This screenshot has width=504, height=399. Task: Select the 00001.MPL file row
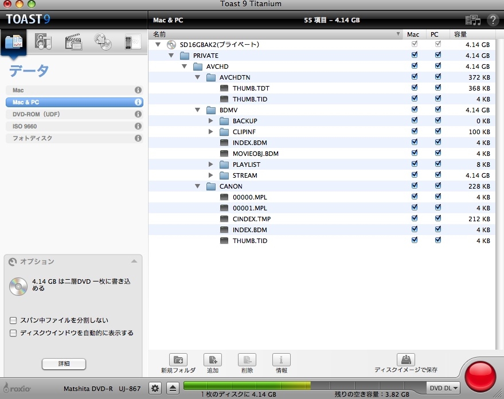coord(322,208)
